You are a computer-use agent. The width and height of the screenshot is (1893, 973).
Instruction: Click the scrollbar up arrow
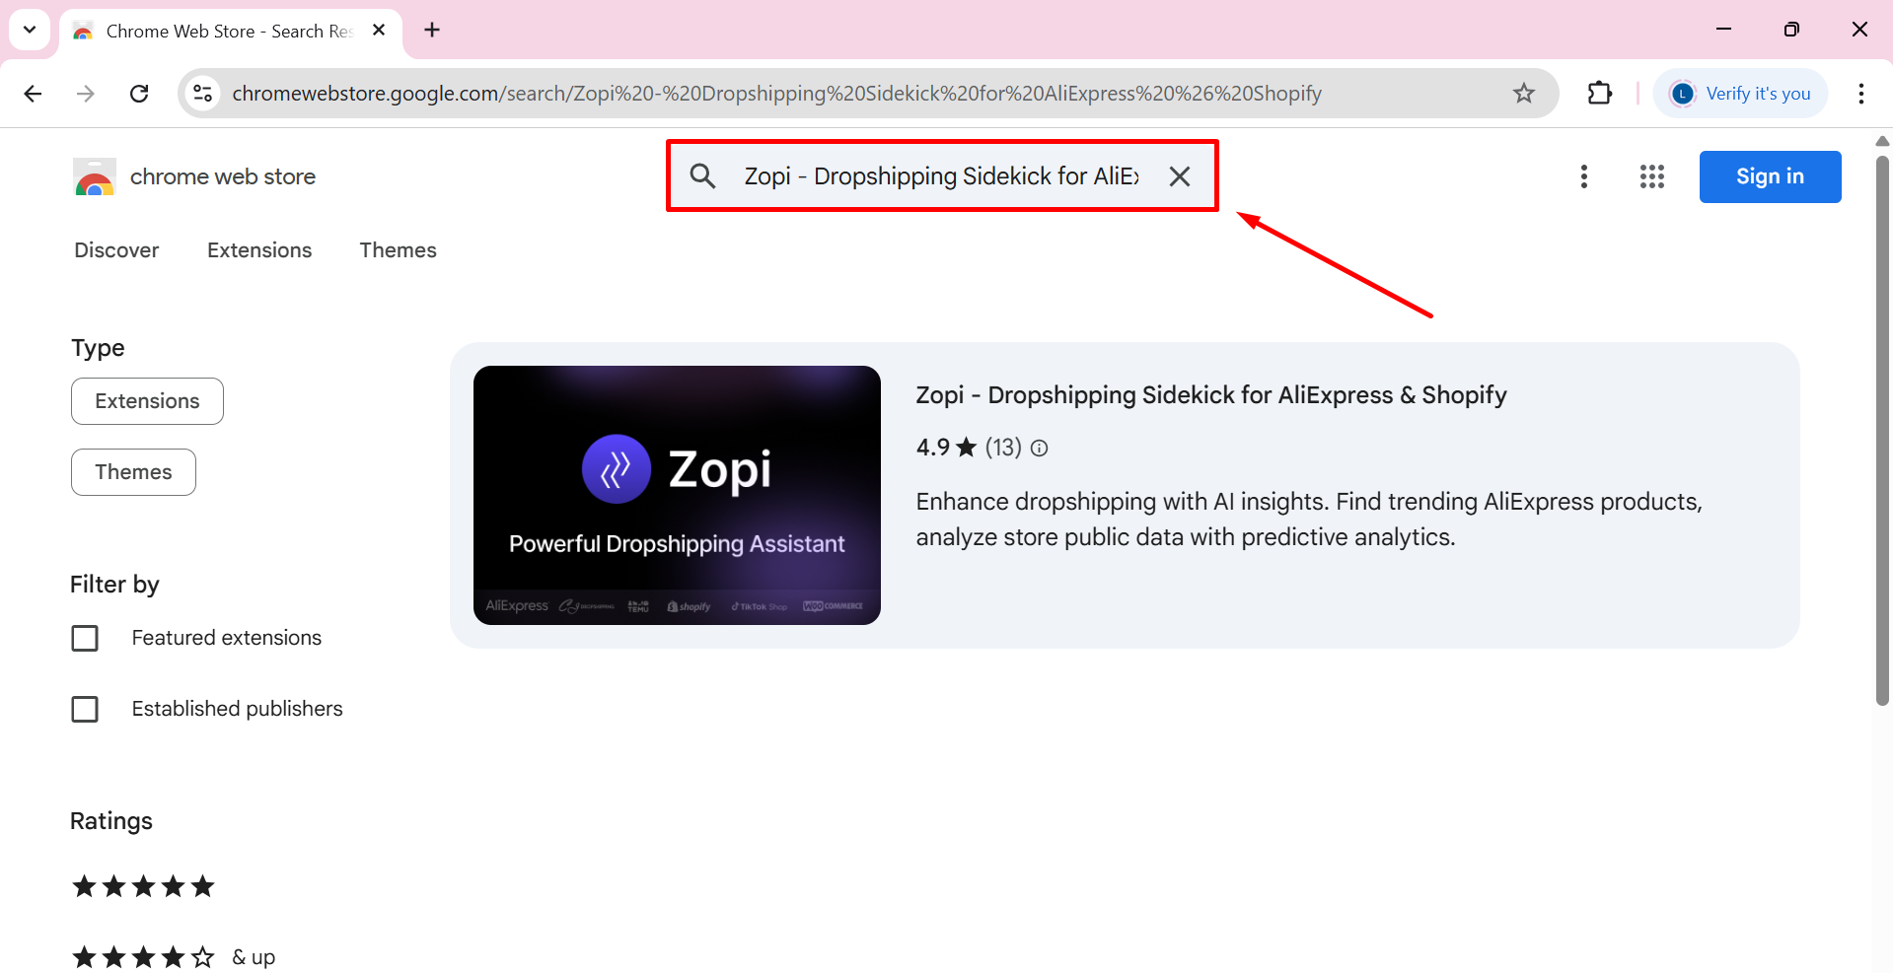tap(1882, 141)
